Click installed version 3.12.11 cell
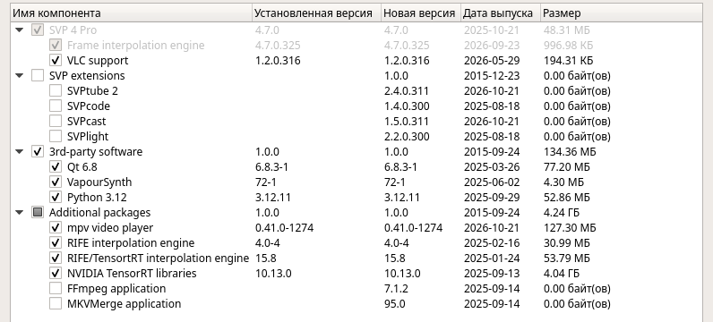Image resolution: width=713 pixels, height=322 pixels. pos(273,197)
